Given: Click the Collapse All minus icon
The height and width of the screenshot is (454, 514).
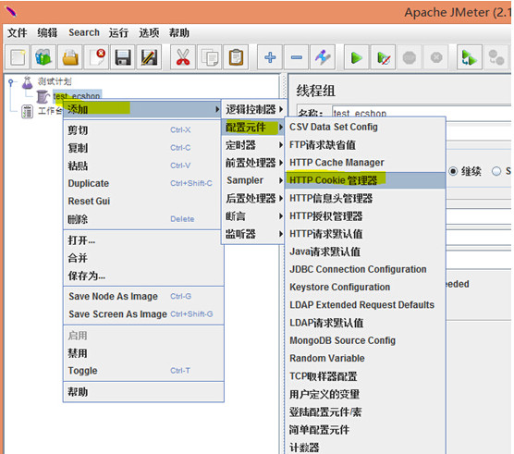Looking at the screenshot, I should [x=297, y=57].
